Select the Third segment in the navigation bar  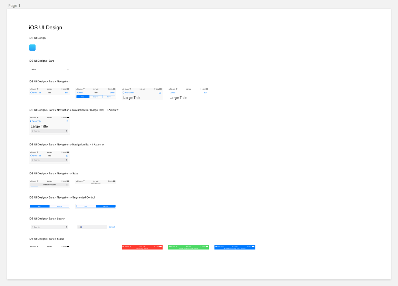point(109,97)
